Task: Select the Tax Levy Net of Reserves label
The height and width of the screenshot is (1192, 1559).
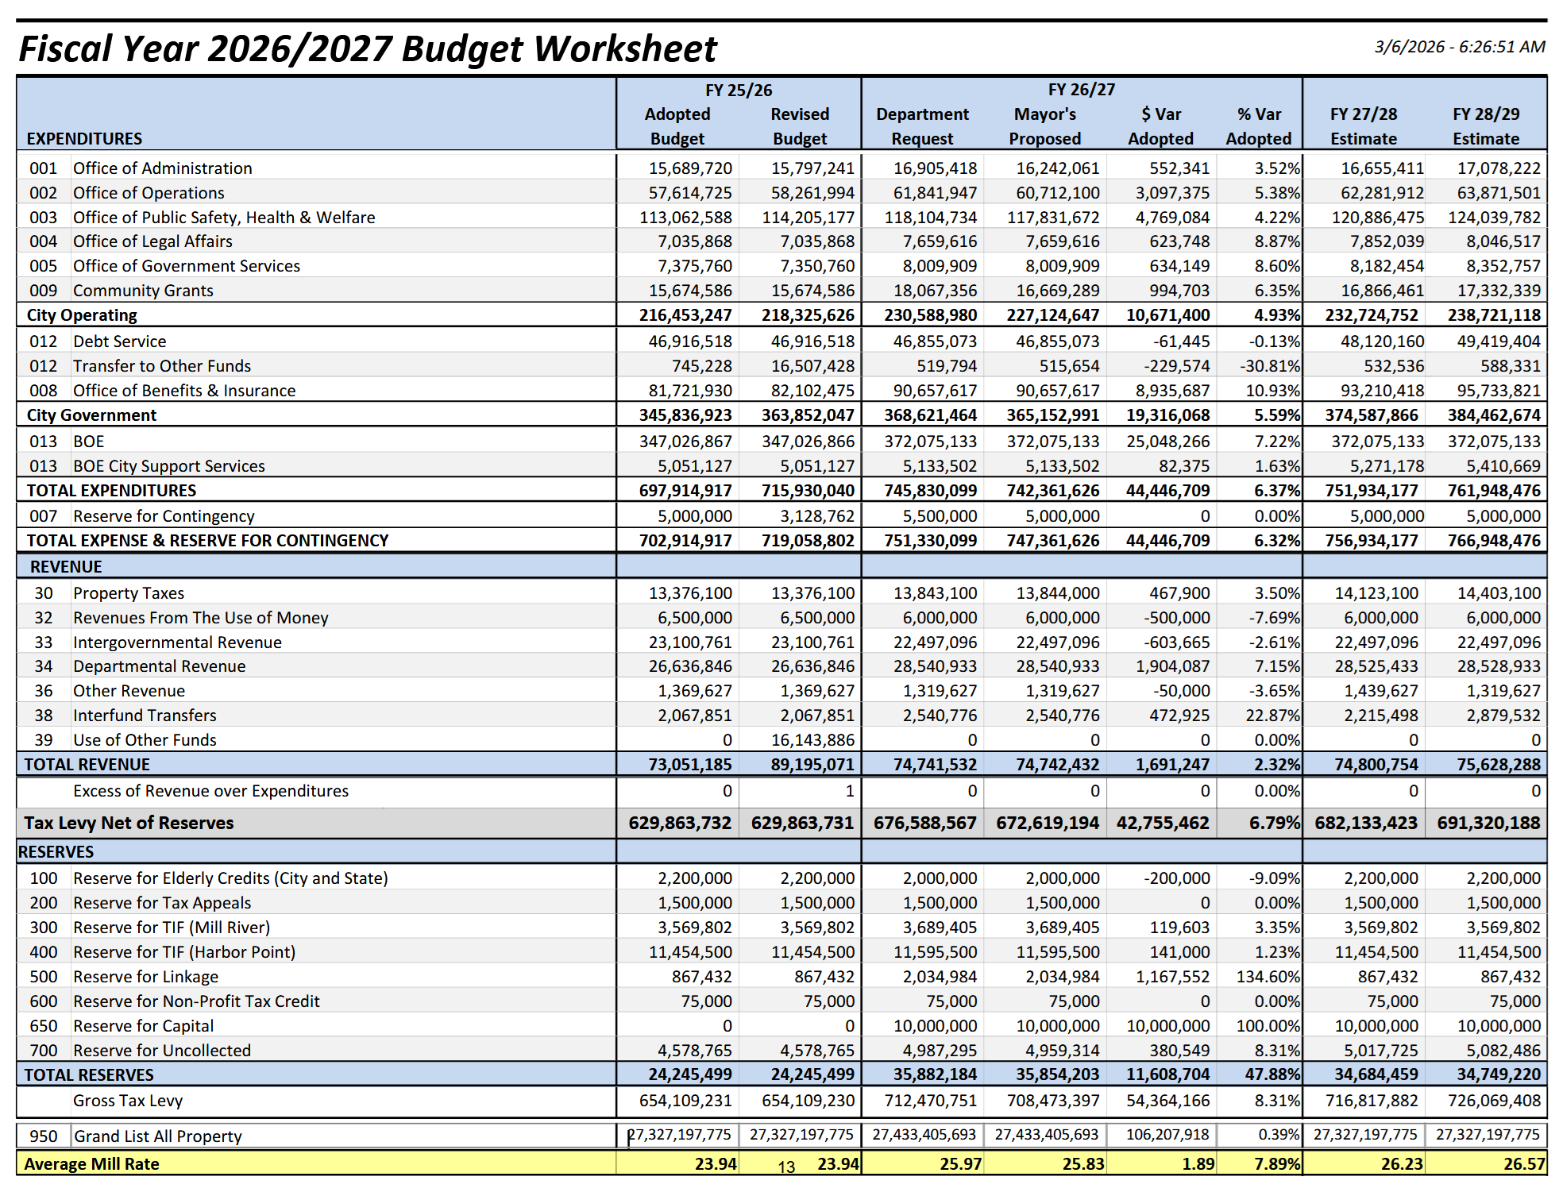Action: tap(129, 823)
